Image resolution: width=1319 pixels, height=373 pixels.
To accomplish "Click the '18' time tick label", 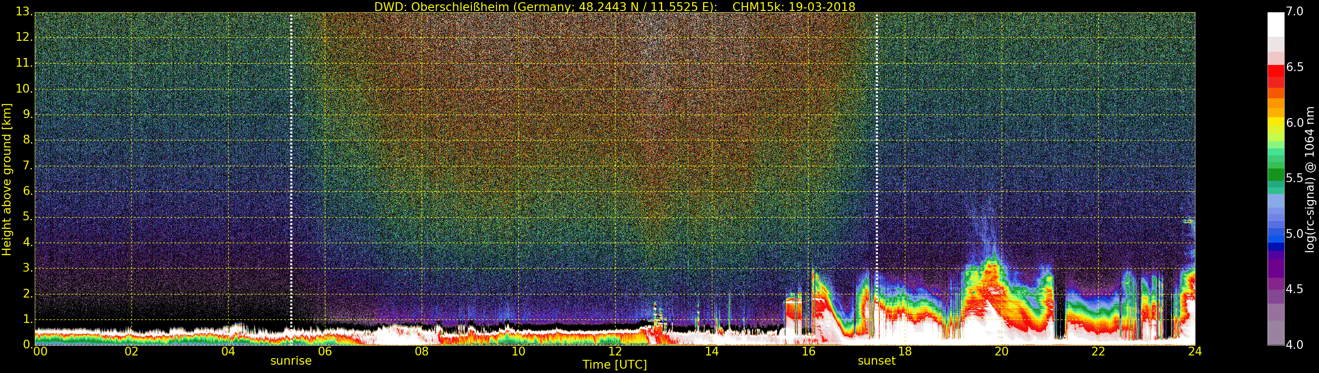I will click(x=905, y=351).
